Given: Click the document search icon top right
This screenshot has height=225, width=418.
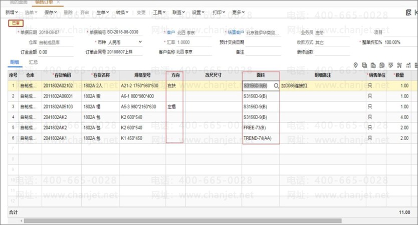Looking at the screenshot, I should 408,12.
